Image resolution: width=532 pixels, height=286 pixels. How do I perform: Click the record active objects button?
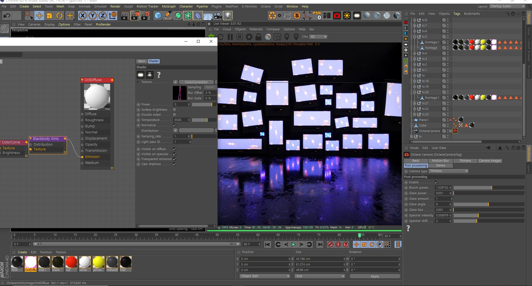330,244
